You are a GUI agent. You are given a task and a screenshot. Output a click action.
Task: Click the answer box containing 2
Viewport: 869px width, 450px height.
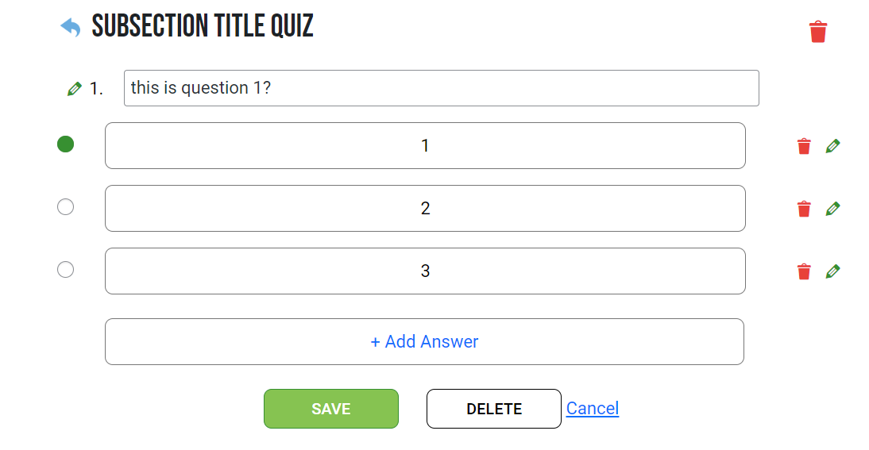[425, 209]
